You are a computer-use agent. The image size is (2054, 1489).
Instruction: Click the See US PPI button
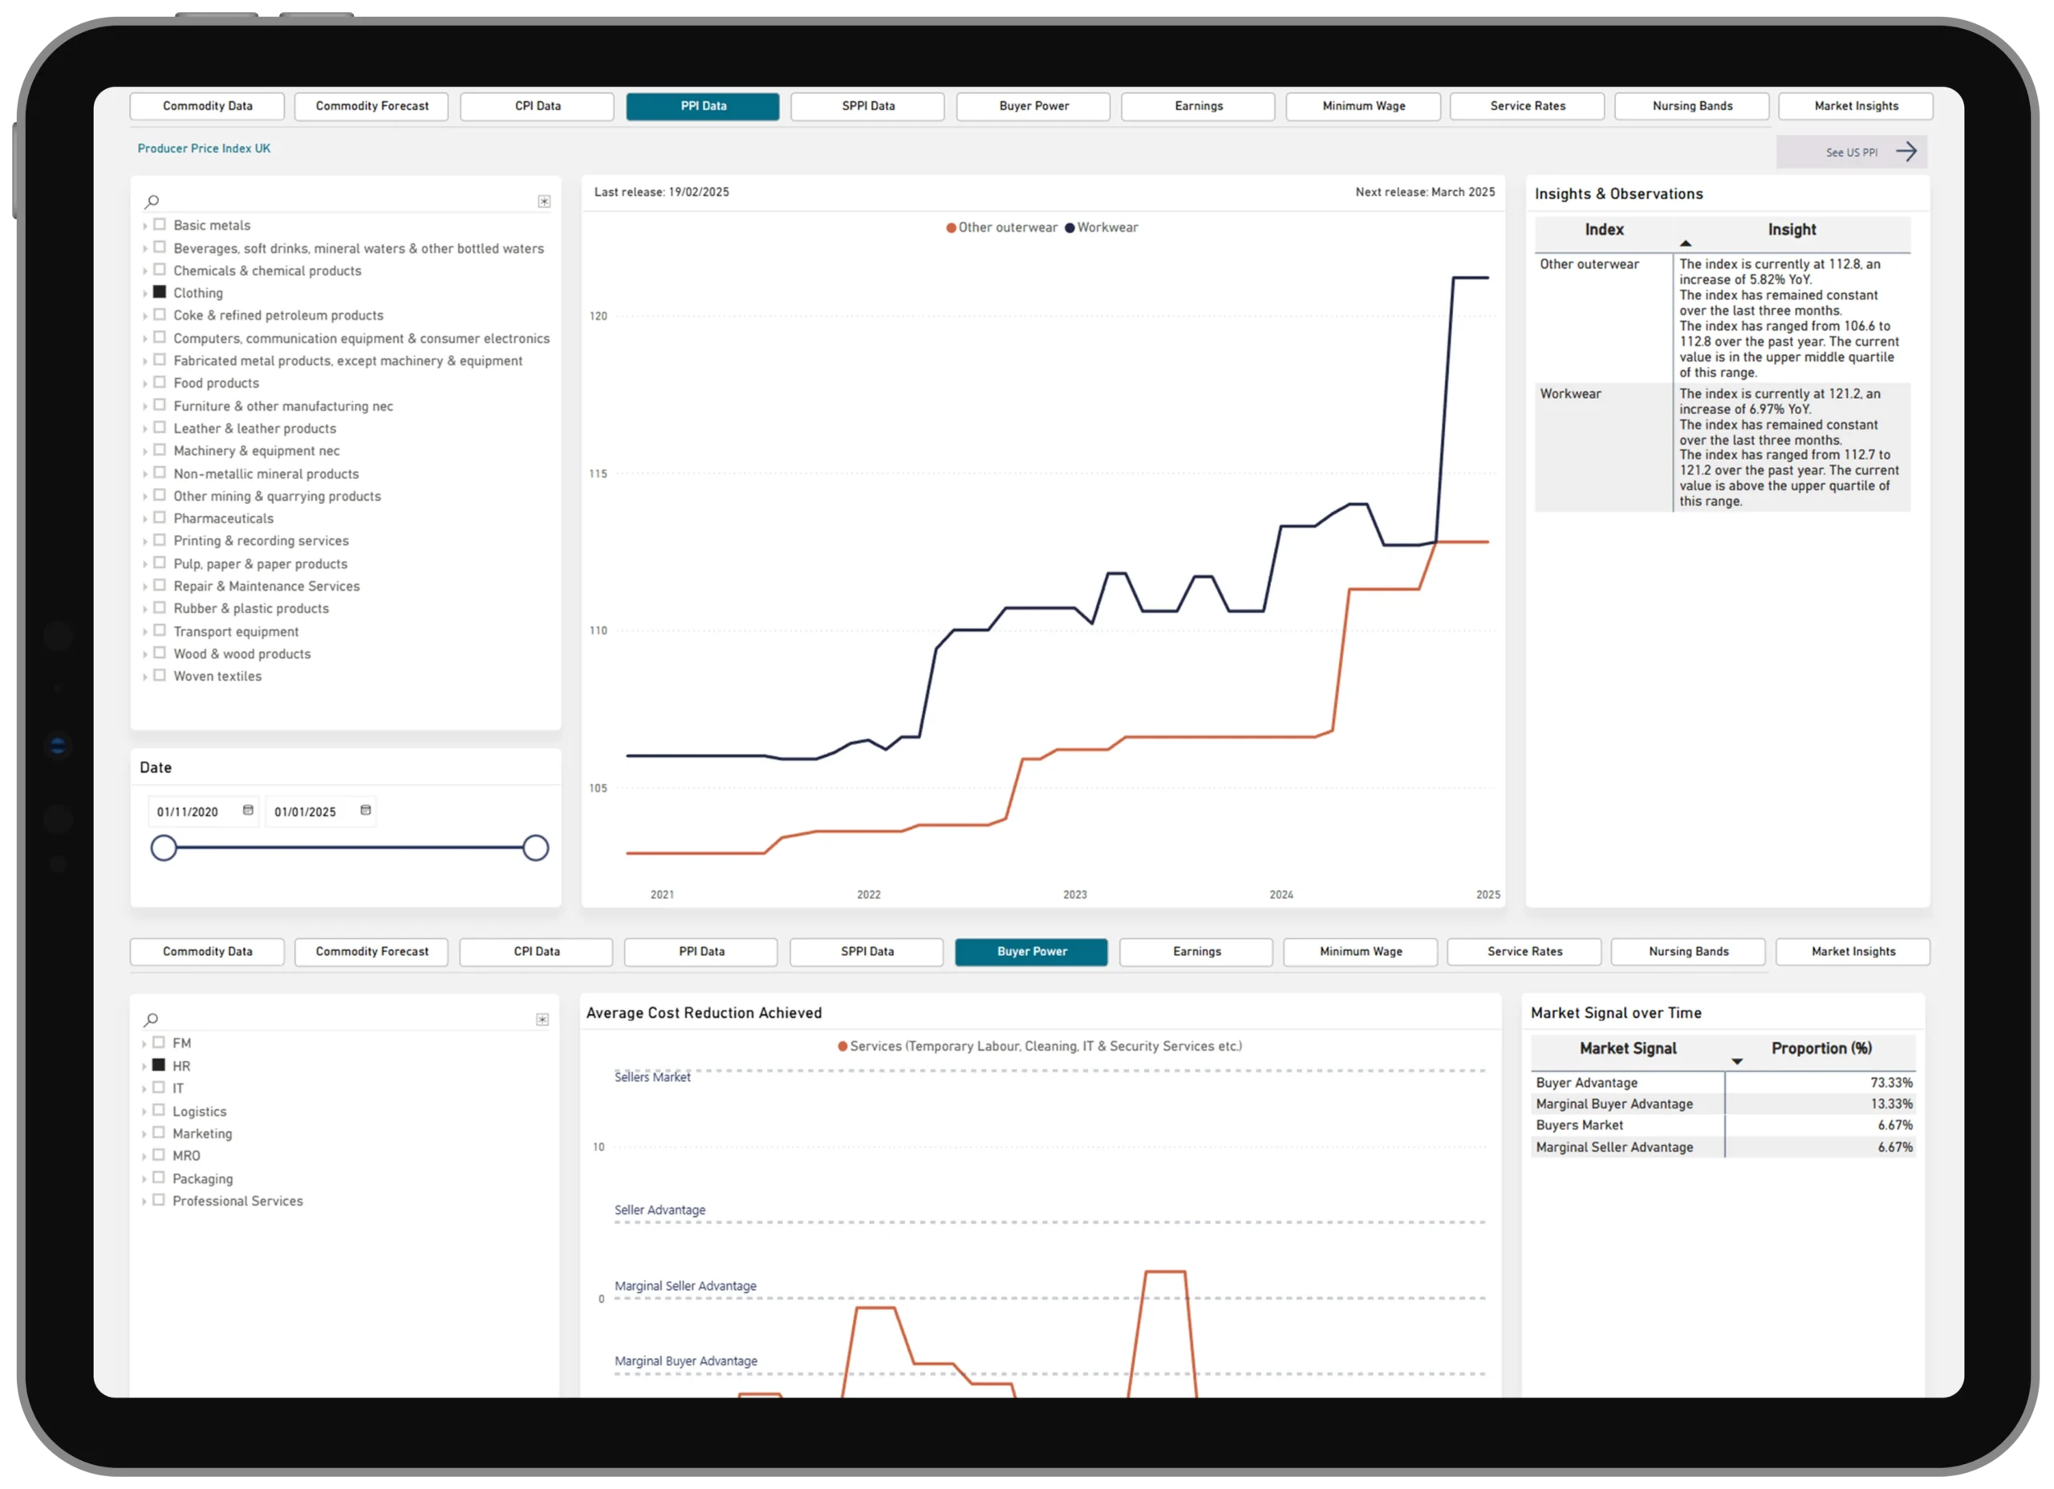pyautogui.click(x=1851, y=153)
